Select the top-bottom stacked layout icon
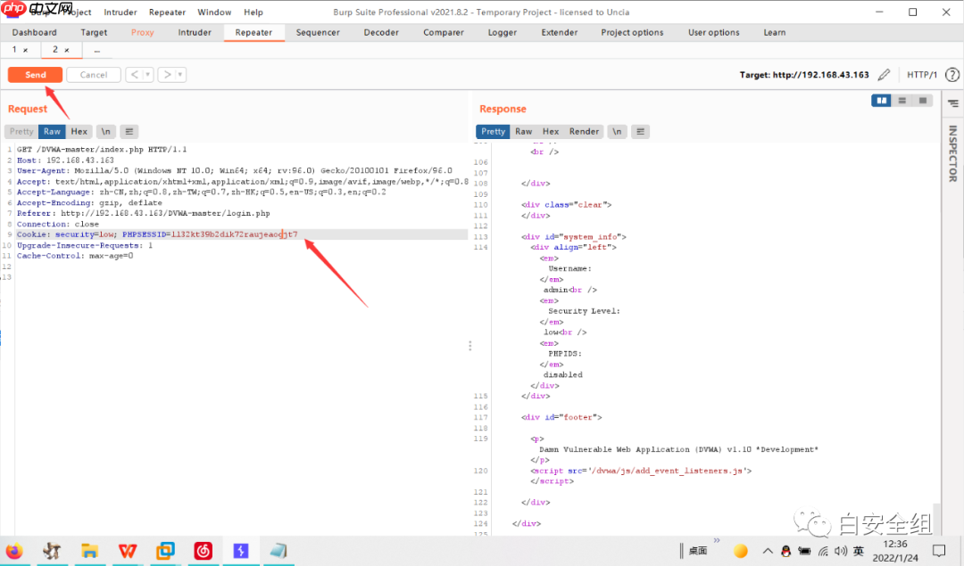The height and width of the screenshot is (566, 964). pyautogui.click(x=903, y=101)
